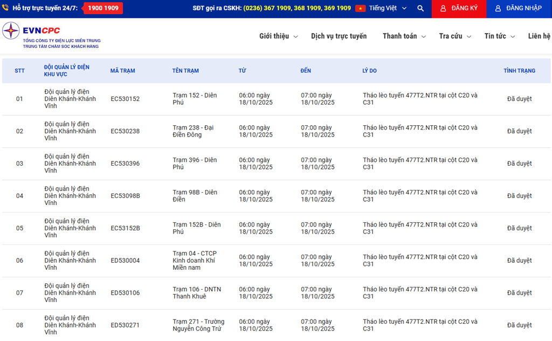Click the TÌNH TRẠNG column header
The width and height of the screenshot is (552, 341).
coord(519,71)
